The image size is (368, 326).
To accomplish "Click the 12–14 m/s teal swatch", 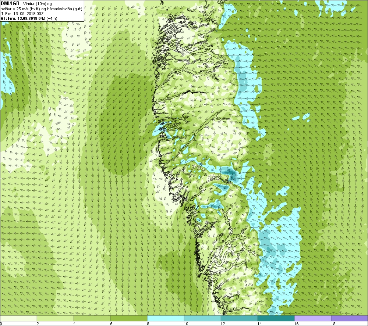I will tap(239, 318).
